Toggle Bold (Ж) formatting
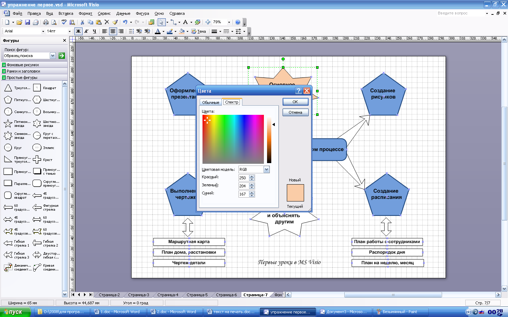 pos(78,31)
